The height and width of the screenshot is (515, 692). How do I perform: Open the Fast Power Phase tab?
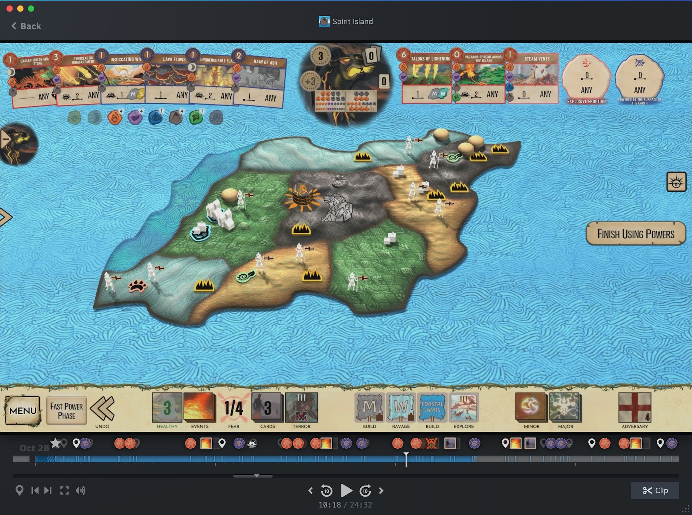66,411
